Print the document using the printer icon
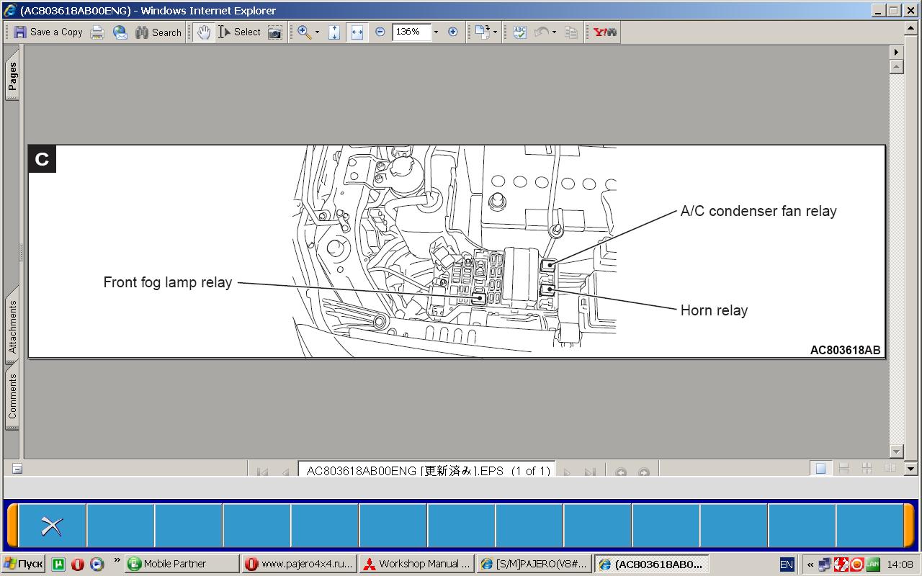This screenshot has width=922, height=576. pyautogui.click(x=97, y=32)
